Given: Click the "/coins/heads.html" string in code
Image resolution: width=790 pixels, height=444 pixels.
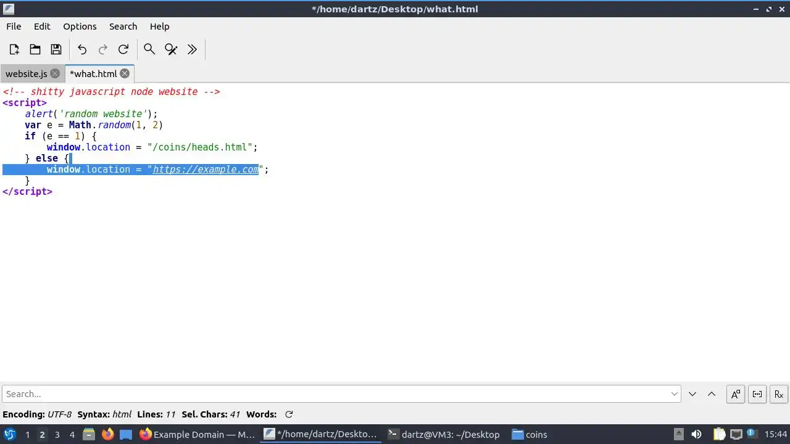Looking at the screenshot, I should [199, 147].
